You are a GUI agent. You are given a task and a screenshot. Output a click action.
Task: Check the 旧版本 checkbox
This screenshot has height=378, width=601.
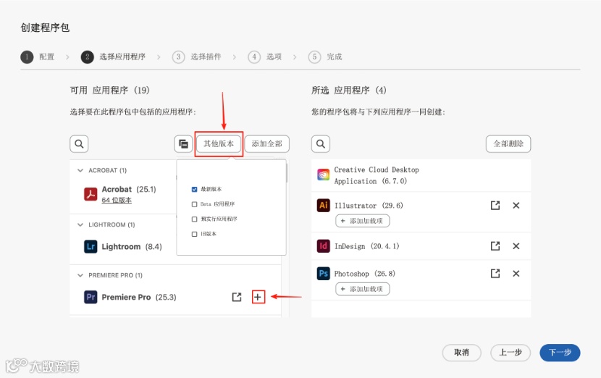[194, 234]
